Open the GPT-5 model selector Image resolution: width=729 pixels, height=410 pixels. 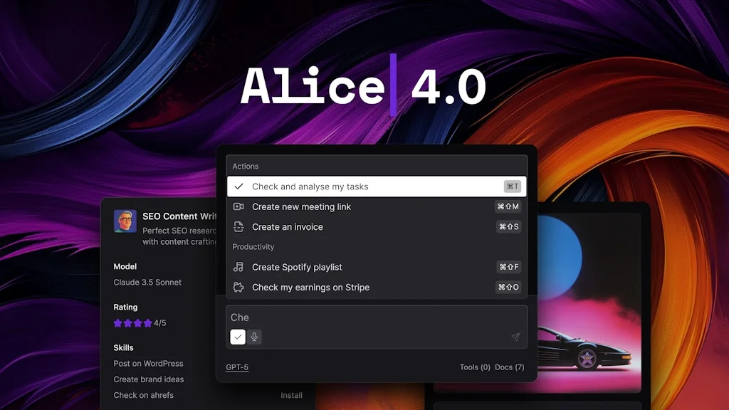pos(236,367)
